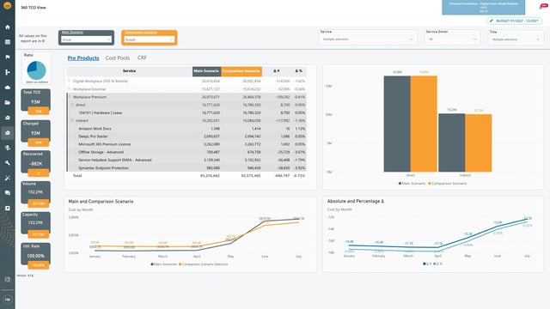Click the Total TCO card

pos(35,102)
